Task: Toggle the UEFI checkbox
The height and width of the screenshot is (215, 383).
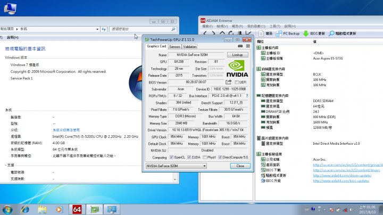Action: pos(236,82)
